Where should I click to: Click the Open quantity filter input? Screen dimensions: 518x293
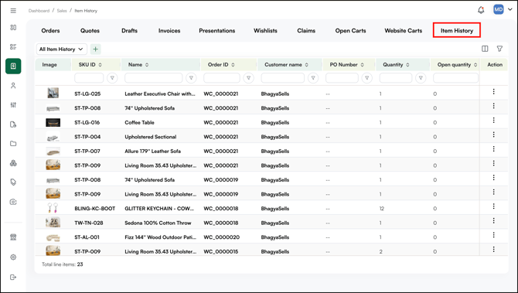(x=455, y=78)
